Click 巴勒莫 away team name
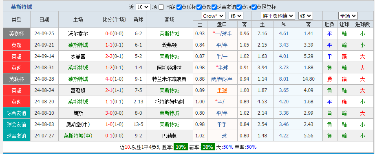 click(x=170, y=136)
